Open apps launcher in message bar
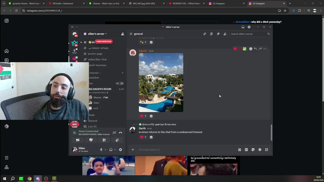Image resolution: width=324 pixels, height=182 pixels. (x=267, y=150)
